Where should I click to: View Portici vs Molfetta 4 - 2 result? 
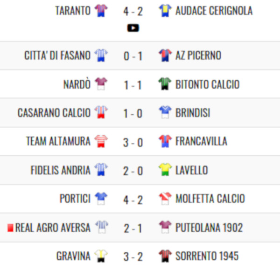(x=133, y=200)
